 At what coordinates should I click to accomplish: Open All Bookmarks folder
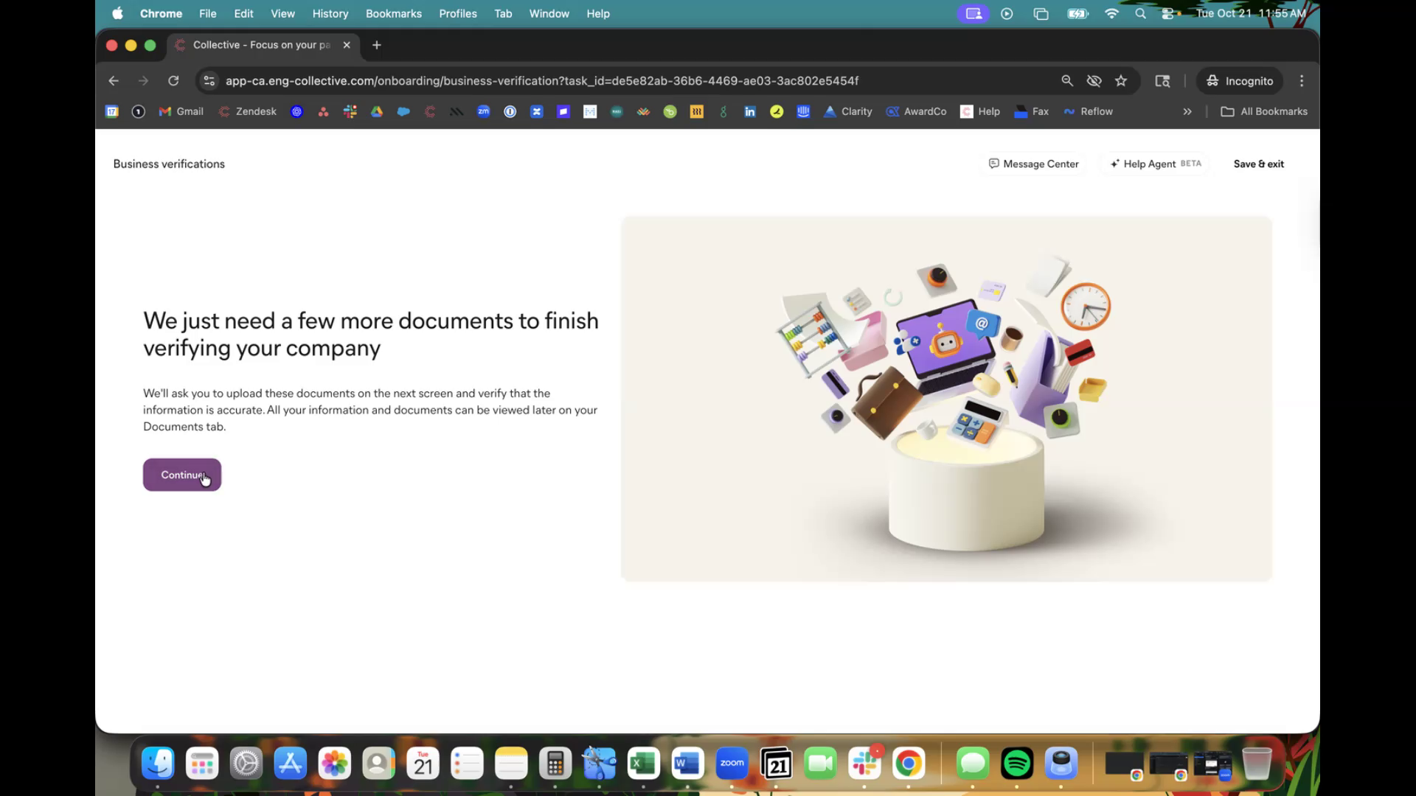click(x=1264, y=111)
